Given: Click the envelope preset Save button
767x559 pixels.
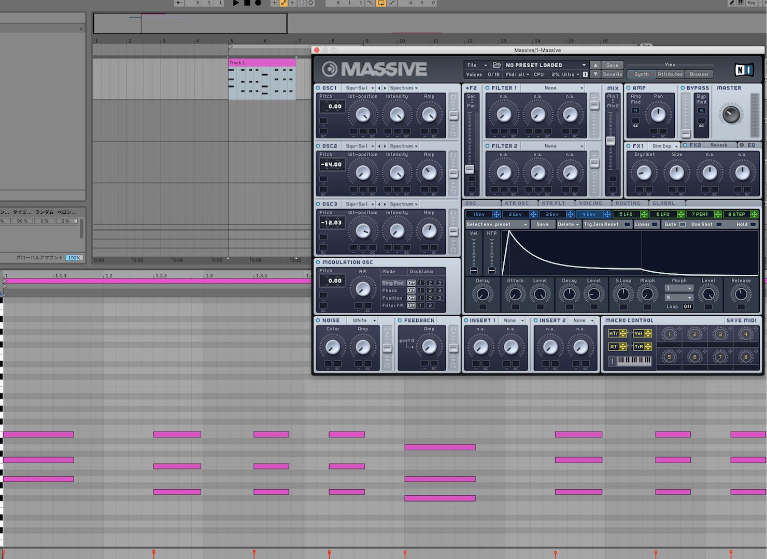Looking at the screenshot, I should point(543,225).
